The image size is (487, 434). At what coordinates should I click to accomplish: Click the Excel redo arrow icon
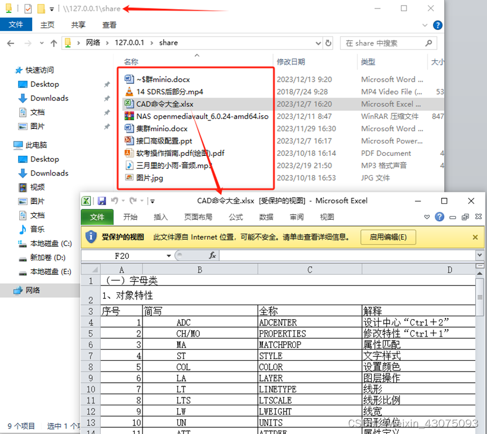(x=133, y=201)
